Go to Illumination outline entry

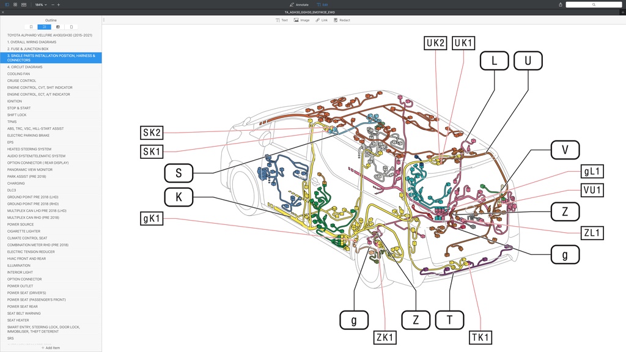[x=19, y=265]
